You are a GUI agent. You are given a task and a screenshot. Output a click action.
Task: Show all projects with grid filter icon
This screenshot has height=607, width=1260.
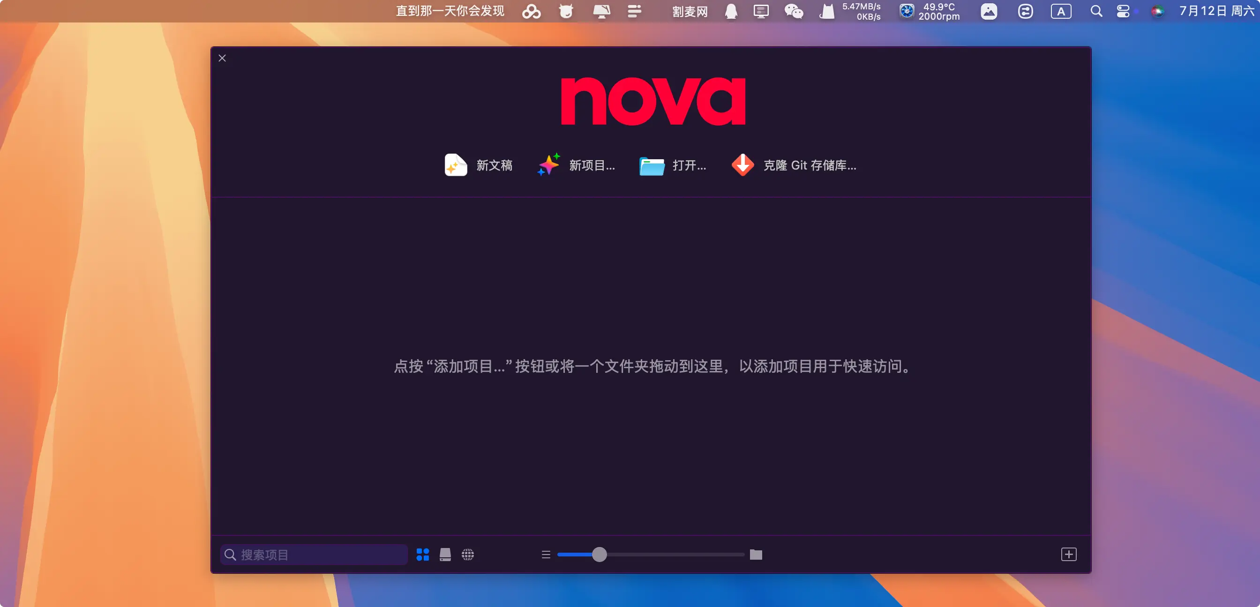point(423,555)
